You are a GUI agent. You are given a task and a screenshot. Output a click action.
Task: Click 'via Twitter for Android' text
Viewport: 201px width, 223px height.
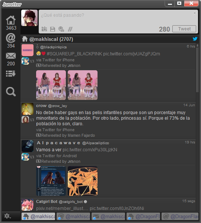(57, 156)
